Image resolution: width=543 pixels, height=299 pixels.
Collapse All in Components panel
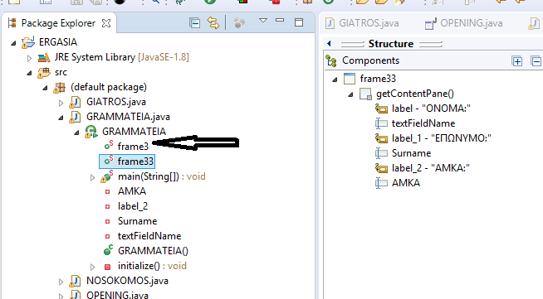[x=536, y=61]
